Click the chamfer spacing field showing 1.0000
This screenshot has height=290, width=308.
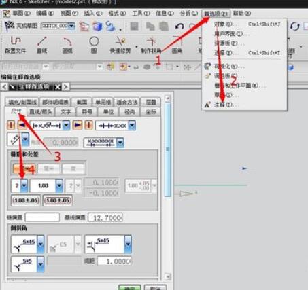(114, 261)
